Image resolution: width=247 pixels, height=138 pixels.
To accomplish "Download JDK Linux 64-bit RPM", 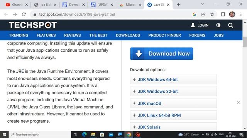I will coord(173,115).
